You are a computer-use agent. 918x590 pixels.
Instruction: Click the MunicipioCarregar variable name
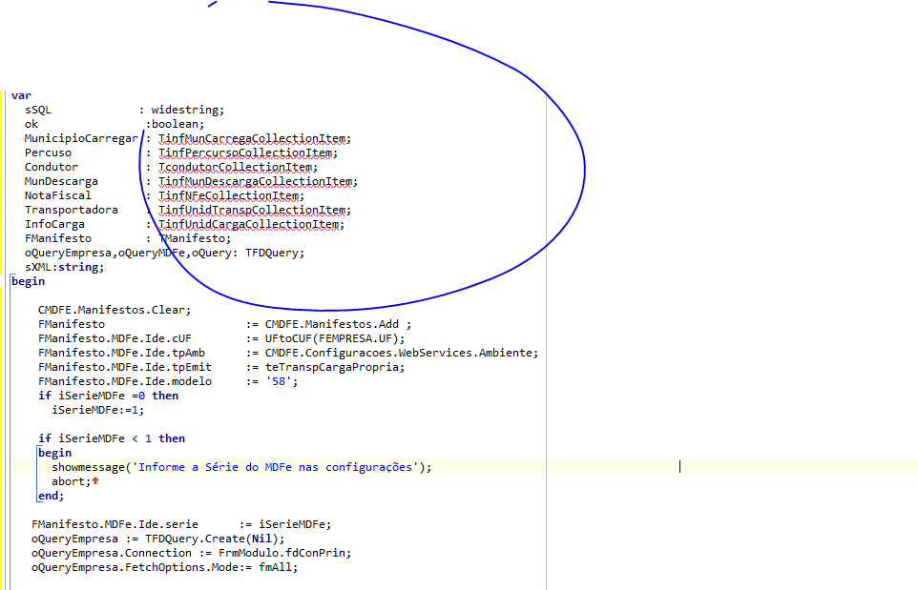pos(81,138)
